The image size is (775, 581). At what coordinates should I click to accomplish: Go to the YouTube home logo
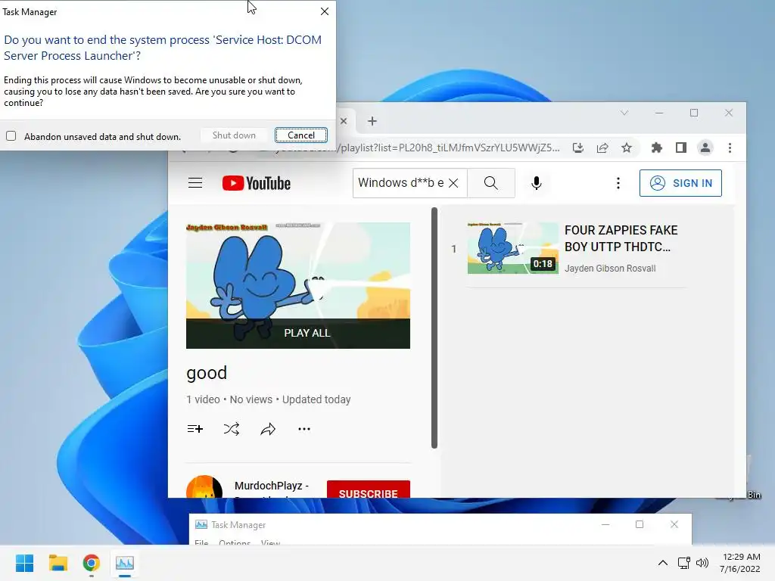coord(256,183)
